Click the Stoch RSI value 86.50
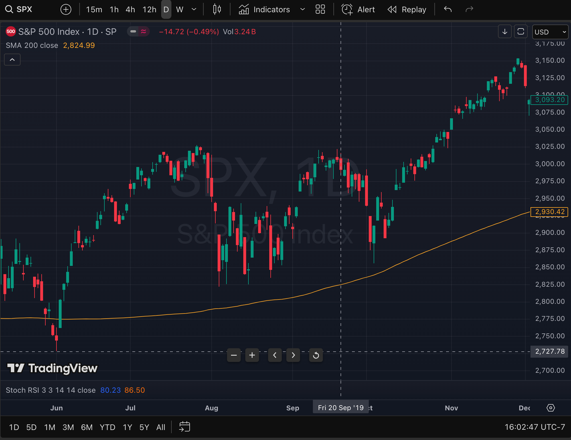Screen dimensions: 571x440 coord(135,390)
